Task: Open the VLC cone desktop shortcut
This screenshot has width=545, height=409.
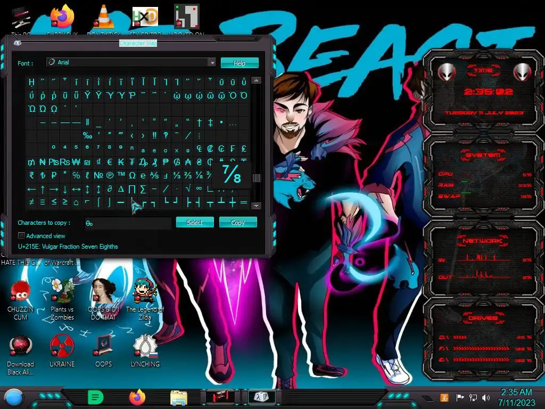Action: (x=104, y=17)
